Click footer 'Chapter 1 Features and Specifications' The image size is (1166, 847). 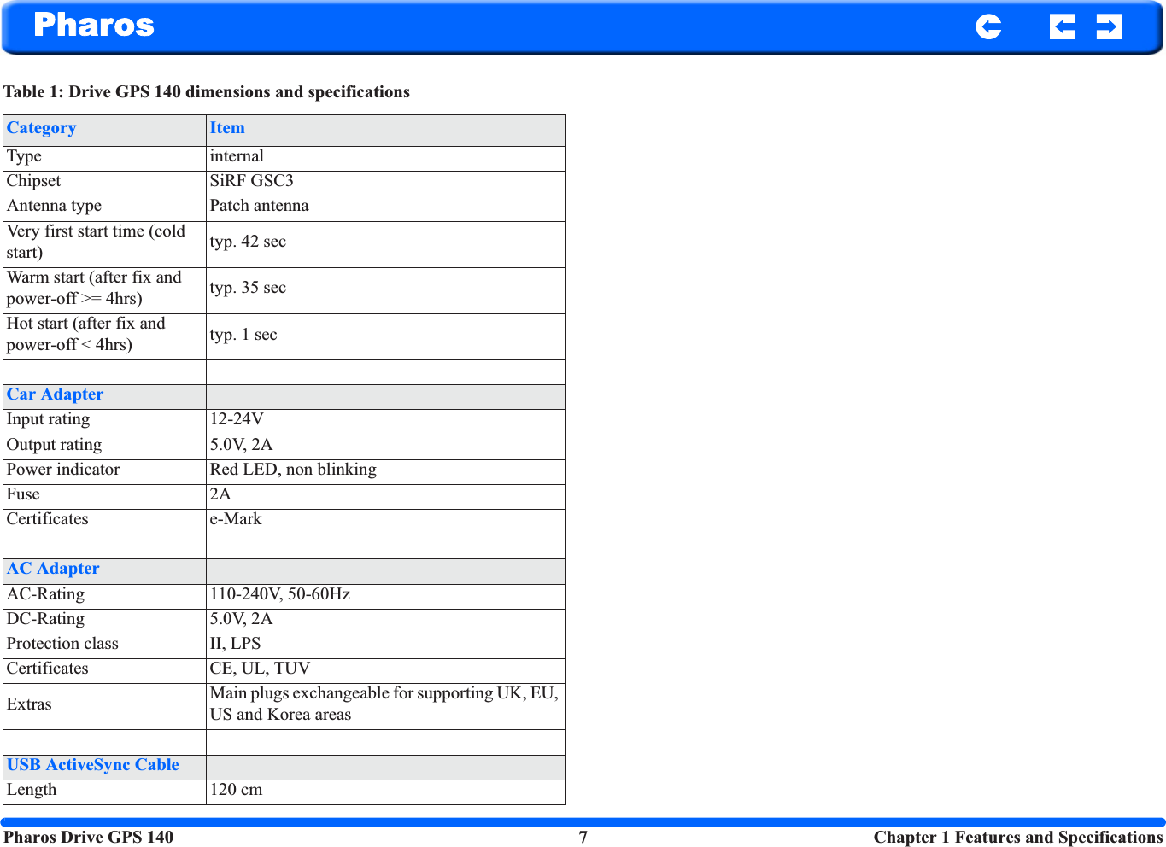pos(1018,837)
